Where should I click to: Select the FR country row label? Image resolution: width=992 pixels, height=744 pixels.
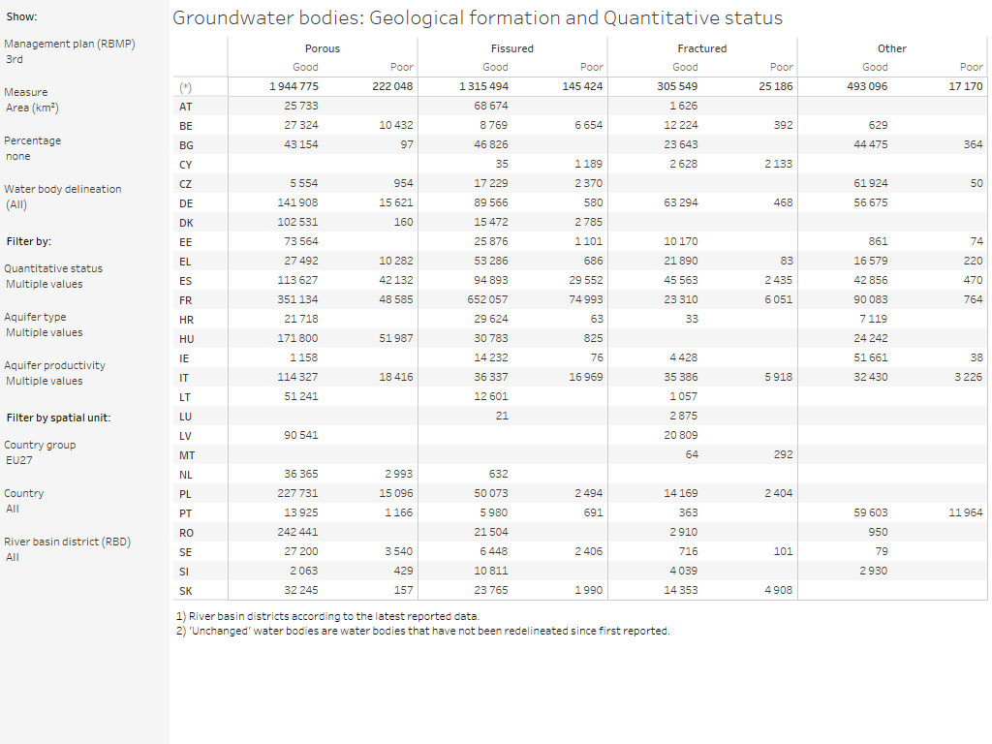point(185,300)
